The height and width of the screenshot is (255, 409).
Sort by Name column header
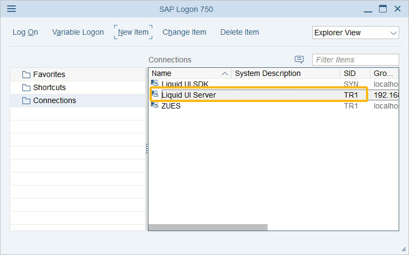point(190,73)
